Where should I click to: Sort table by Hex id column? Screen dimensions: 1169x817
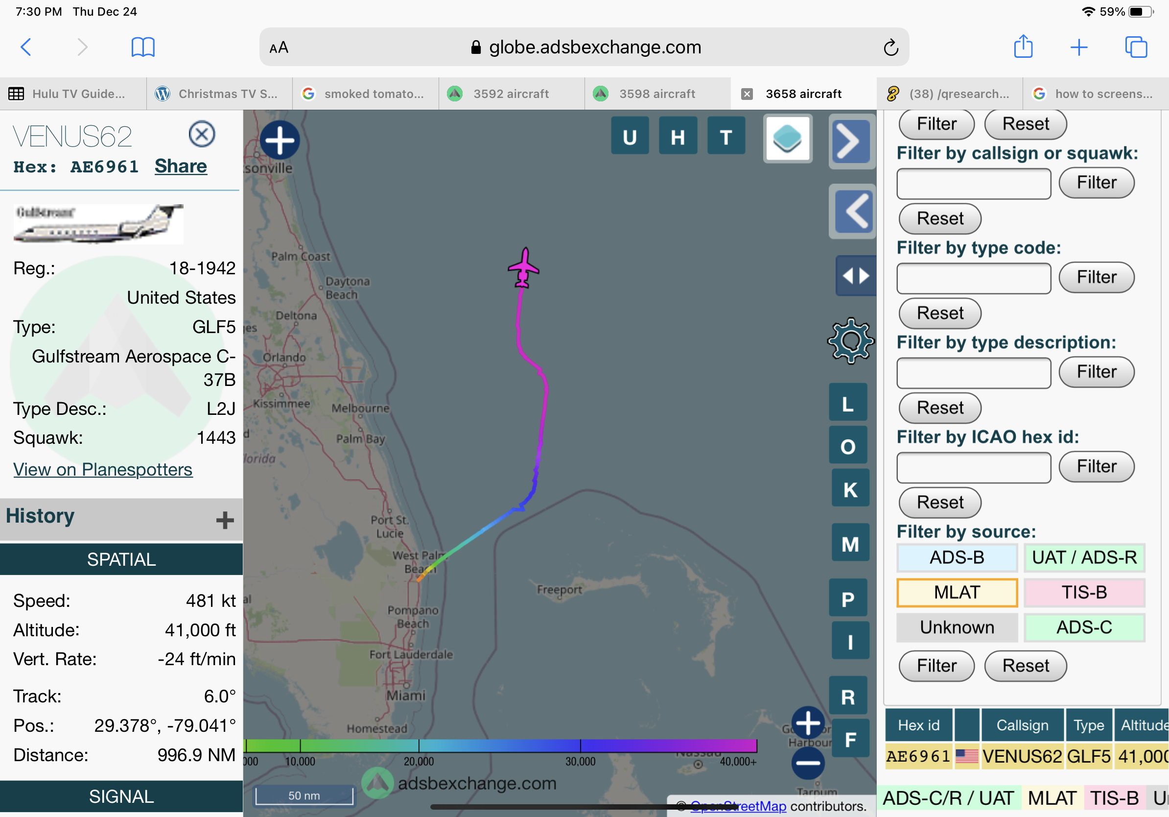click(x=918, y=725)
